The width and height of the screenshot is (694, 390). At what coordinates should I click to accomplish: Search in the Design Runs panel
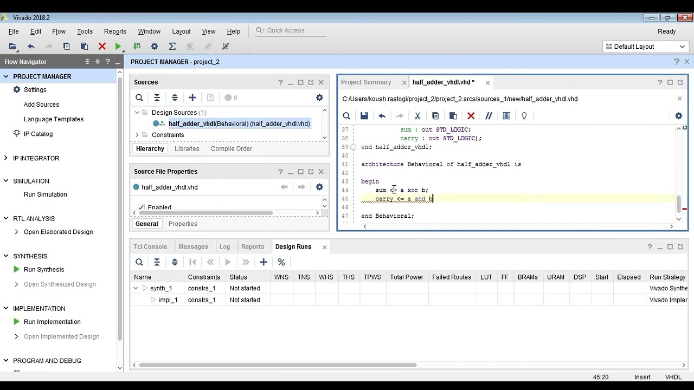[x=139, y=262]
